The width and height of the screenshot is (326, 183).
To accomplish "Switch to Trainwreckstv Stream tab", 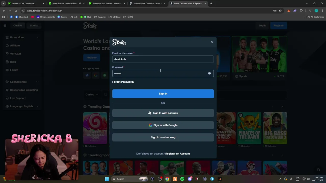I will [x=106, y=4].
